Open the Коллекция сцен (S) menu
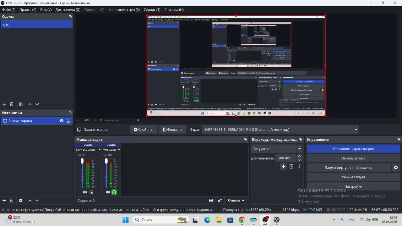The image size is (402, 226). (x=124, y=10)
